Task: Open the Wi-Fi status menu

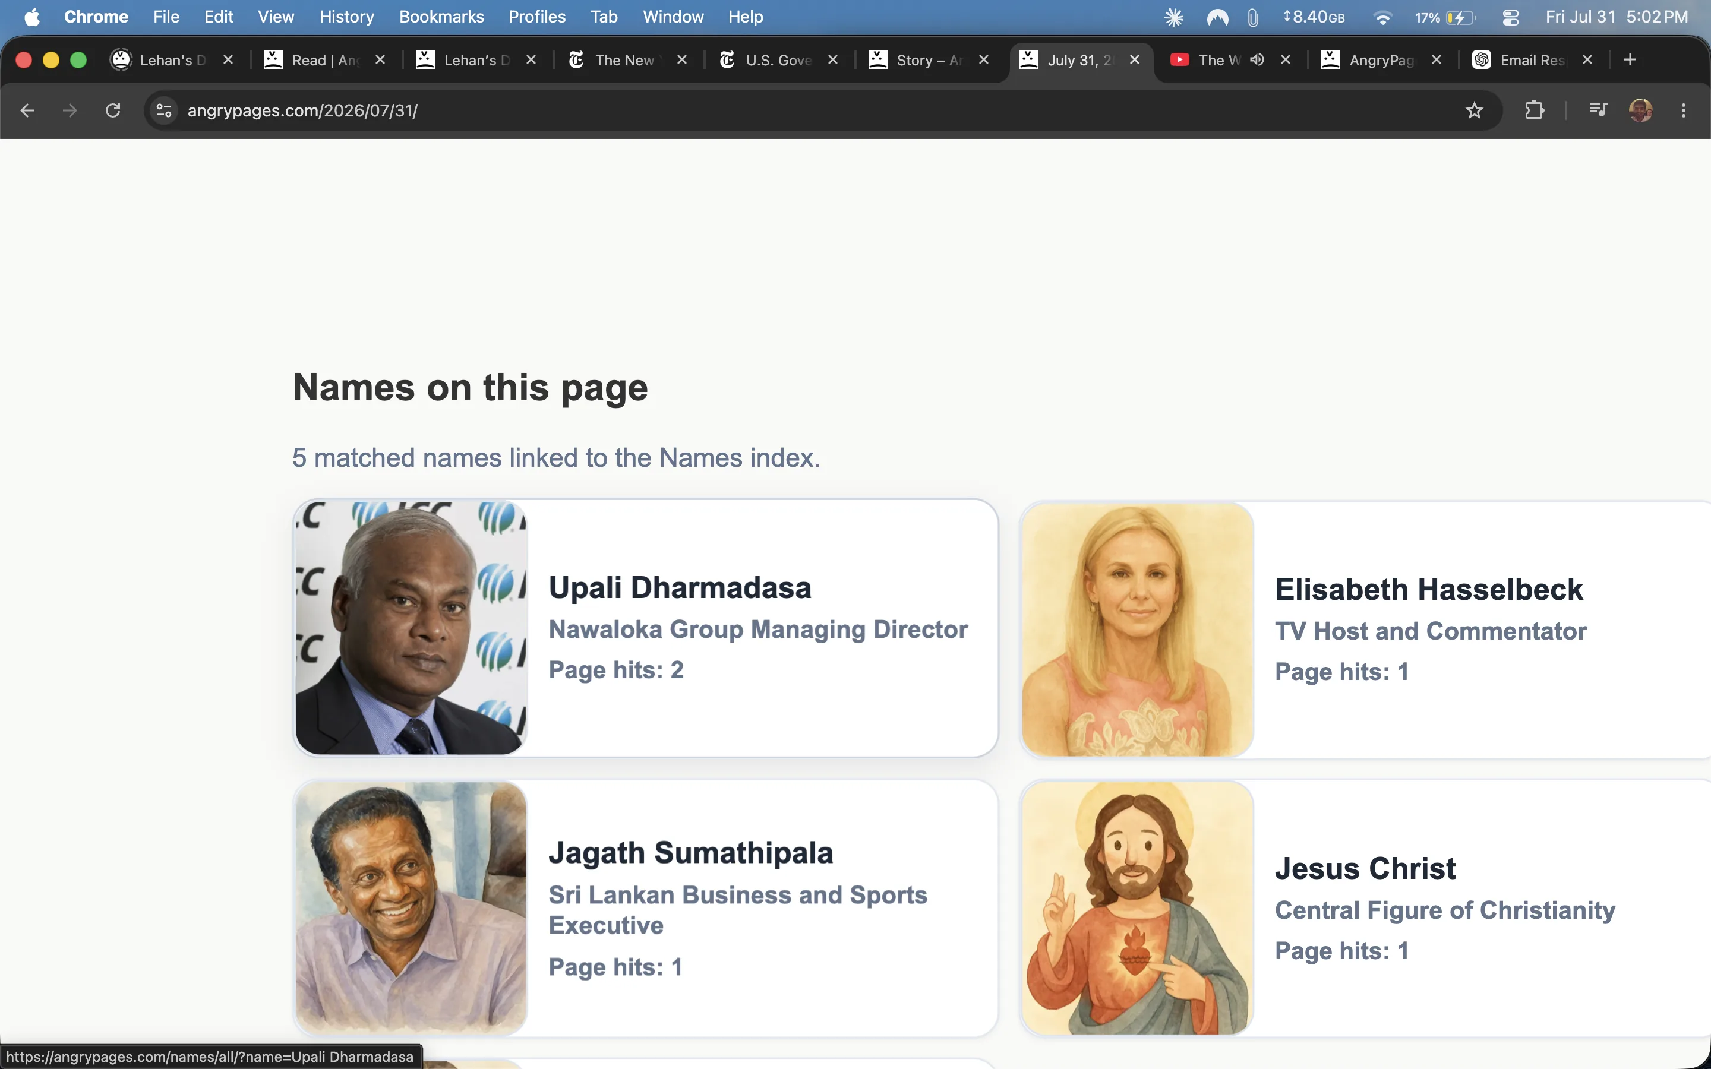Action: [x=1382, y=17]
